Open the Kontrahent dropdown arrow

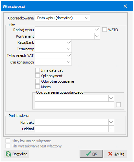click(x=97, y=36)
